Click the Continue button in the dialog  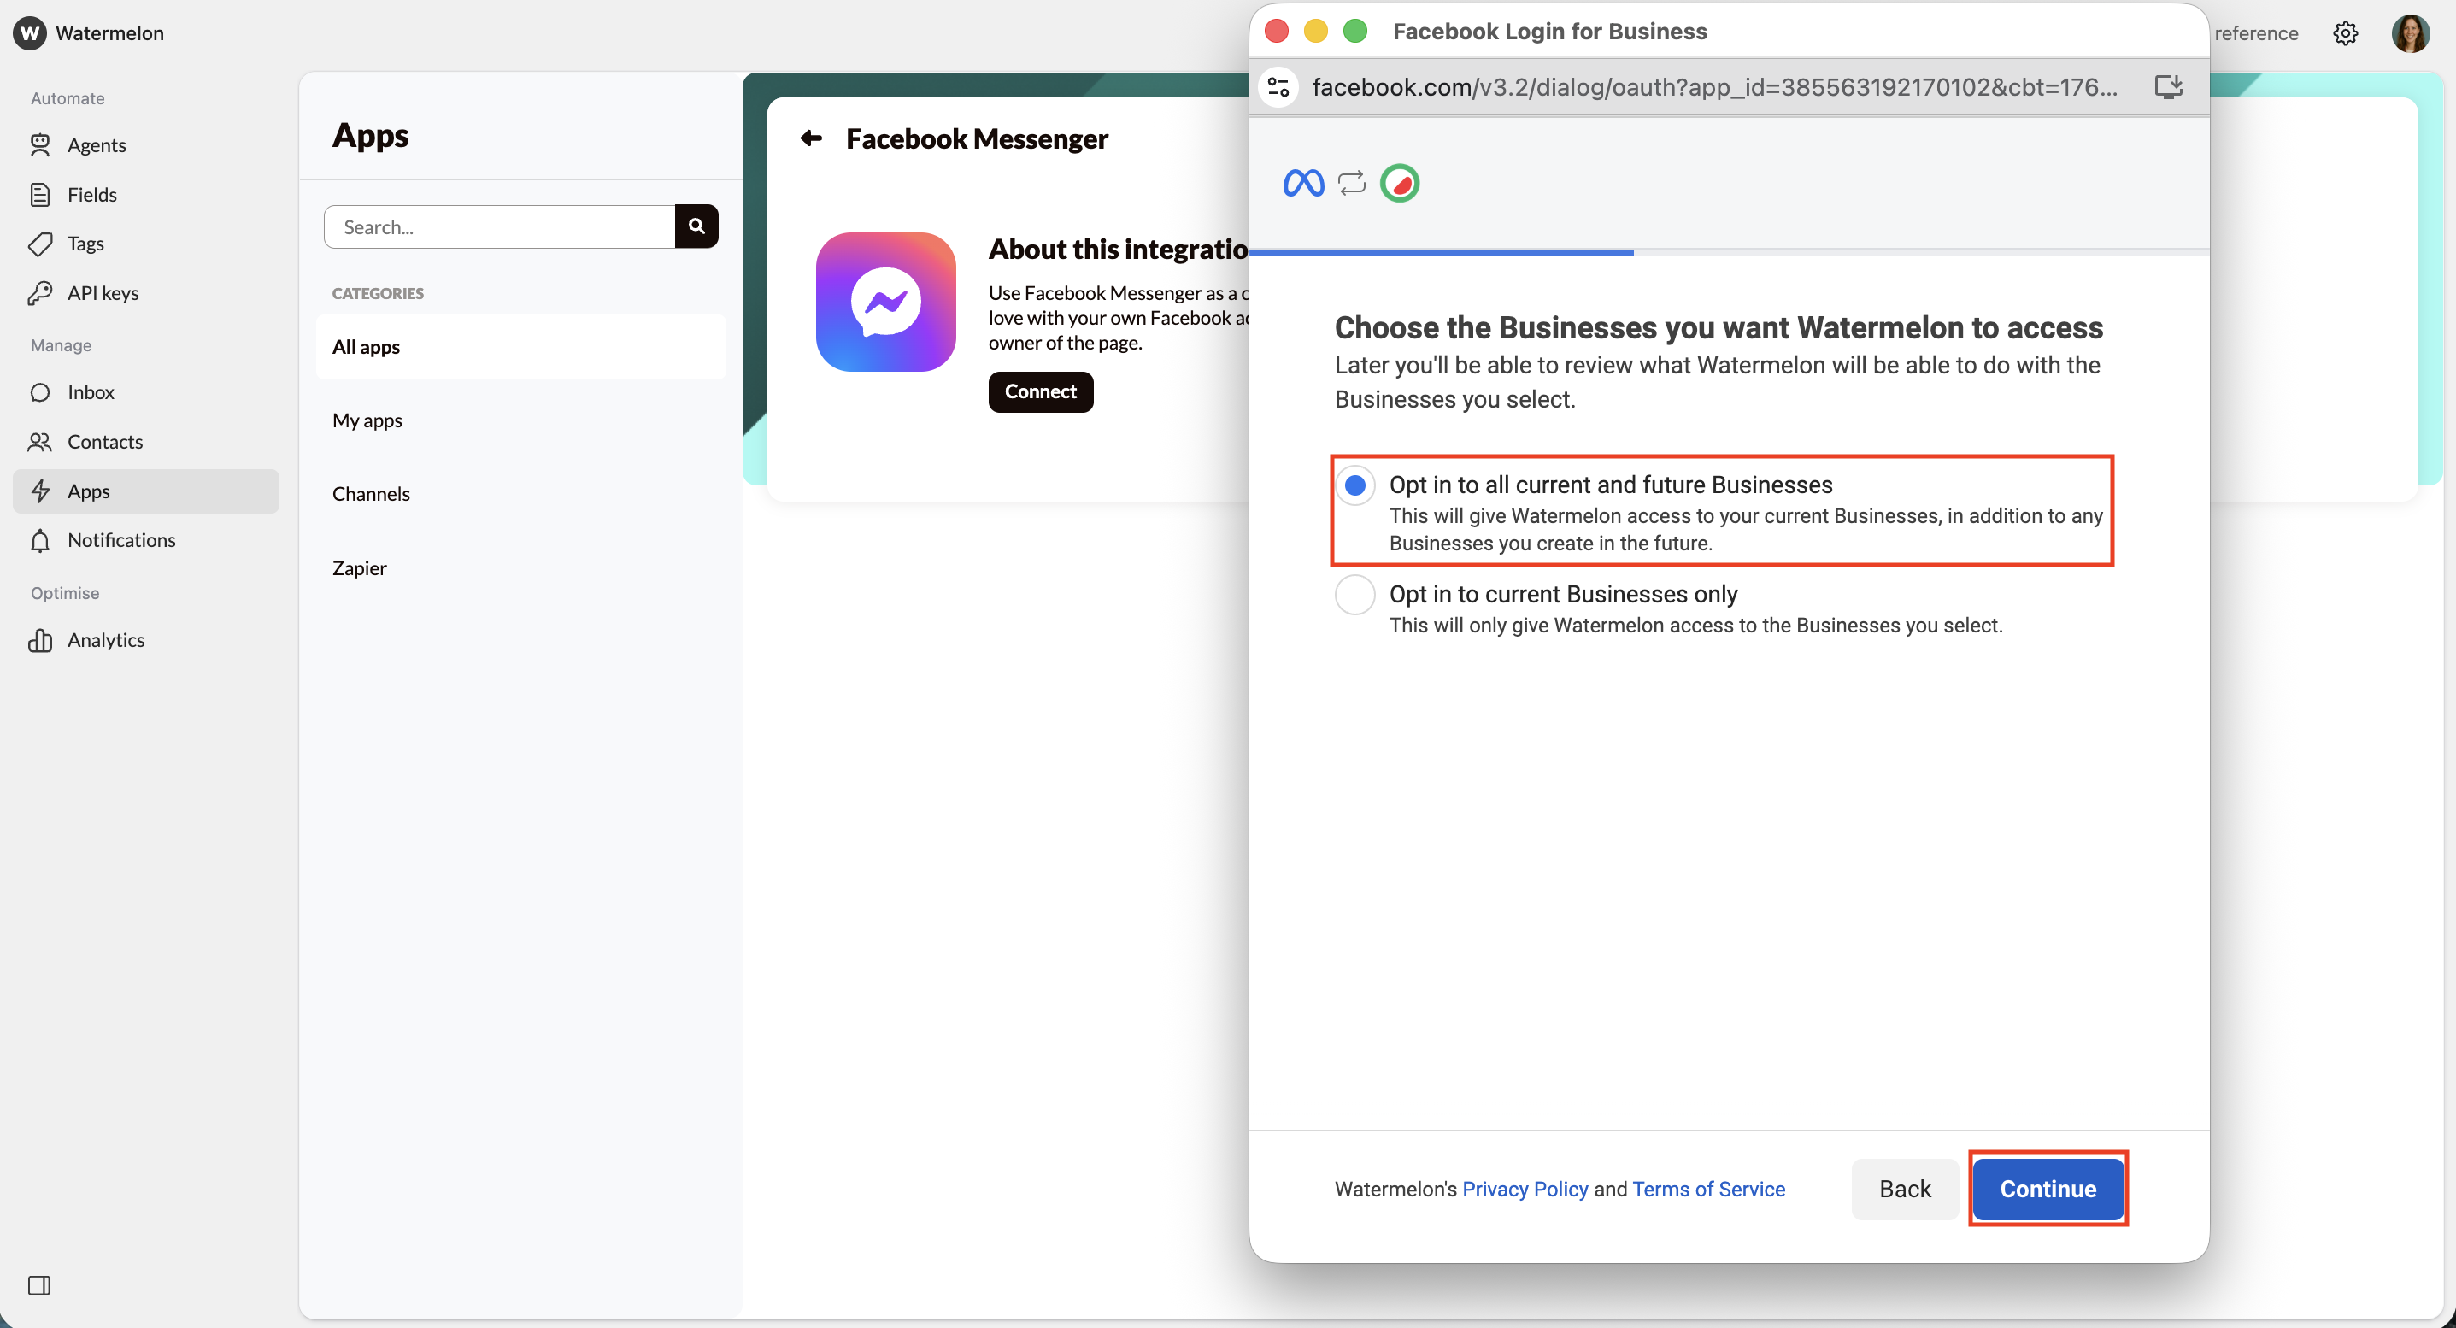[x=2047, y=1188]
